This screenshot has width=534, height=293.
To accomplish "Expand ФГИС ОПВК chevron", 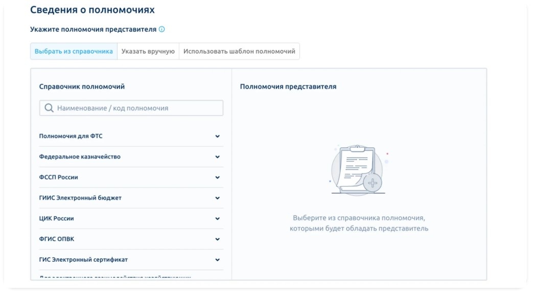I will point(217,239).
